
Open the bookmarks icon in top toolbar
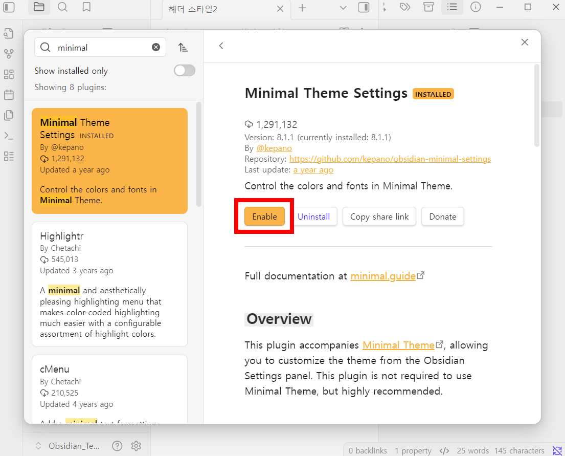[x=86, y=7]
